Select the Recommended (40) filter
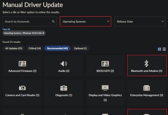 coord(57,48)
